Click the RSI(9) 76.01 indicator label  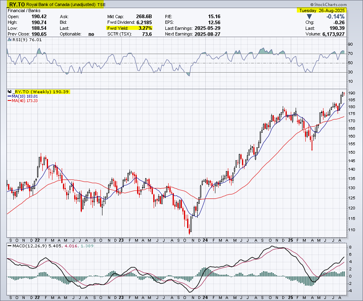click(x=27, y=40)
